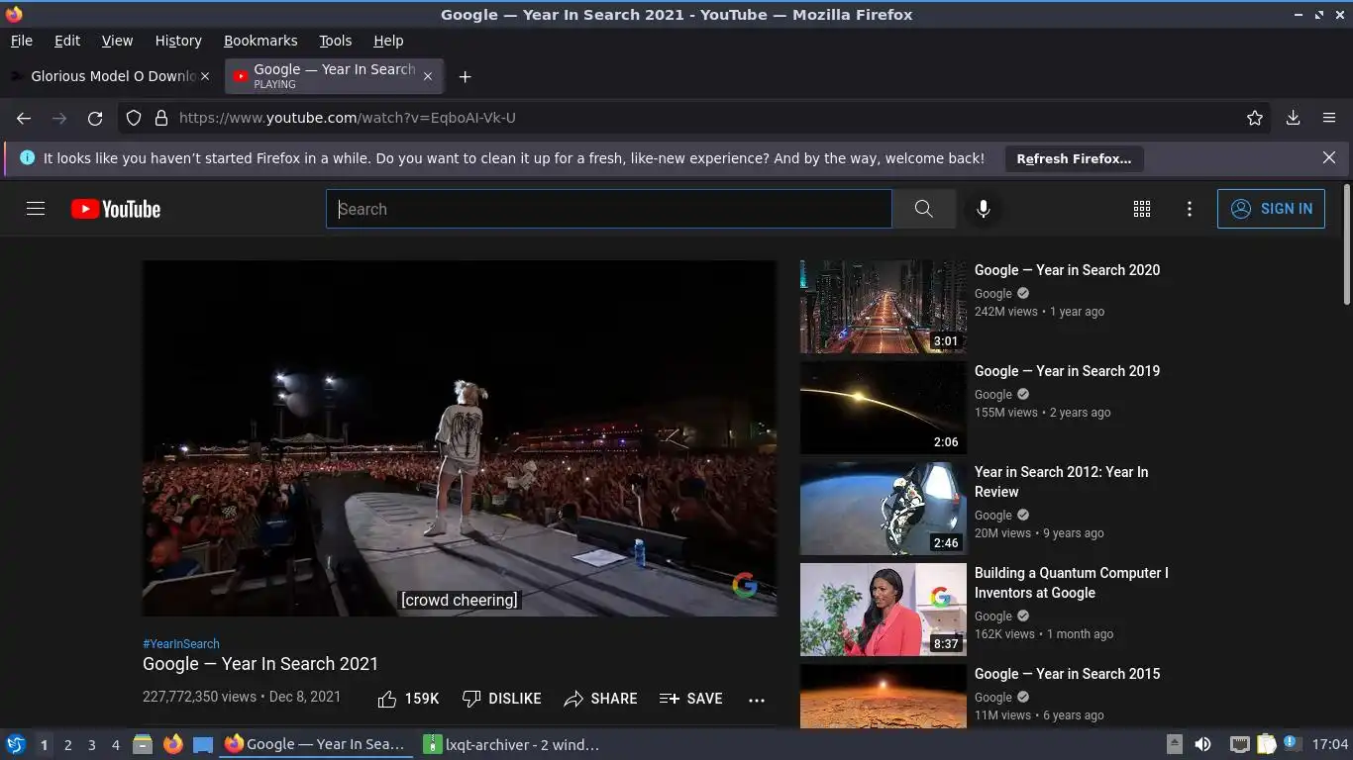This screenshot has width=1353, height=760.
Task: Switch to virtual desktop 3
Action: point(91,745)
